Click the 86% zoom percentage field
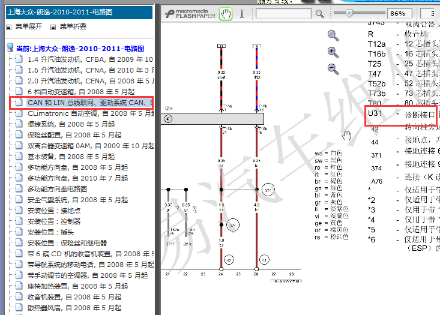Image resolution: width=440 pixels, height=315 pixels. (400, 13)
